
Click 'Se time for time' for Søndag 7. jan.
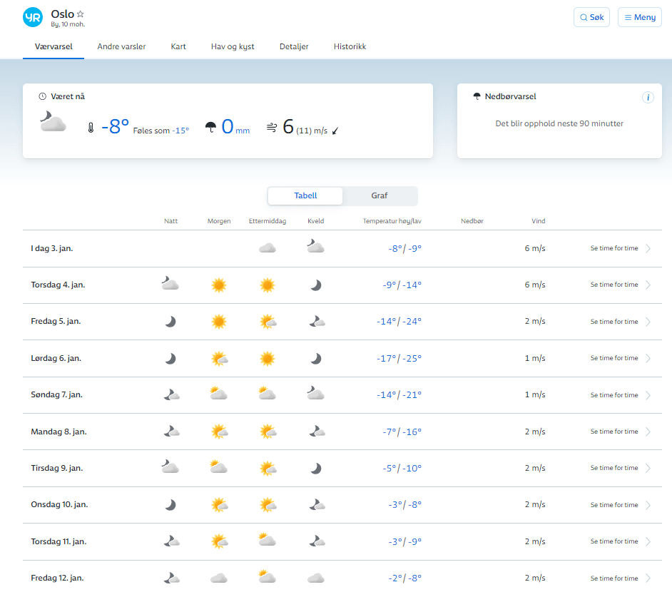(x=614, y=395)
